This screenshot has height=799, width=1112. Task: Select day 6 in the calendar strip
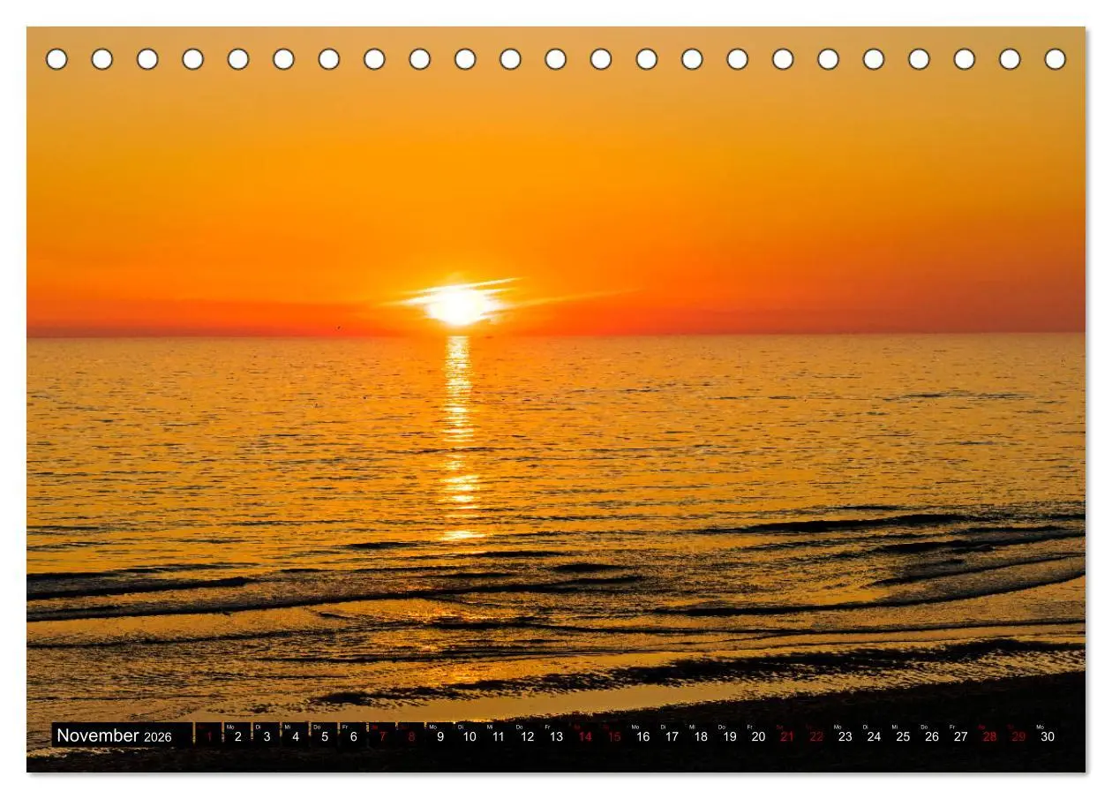354,736
